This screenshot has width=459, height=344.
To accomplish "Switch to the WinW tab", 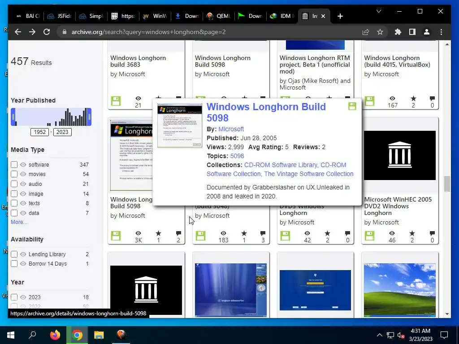I will tap(155, 16).
